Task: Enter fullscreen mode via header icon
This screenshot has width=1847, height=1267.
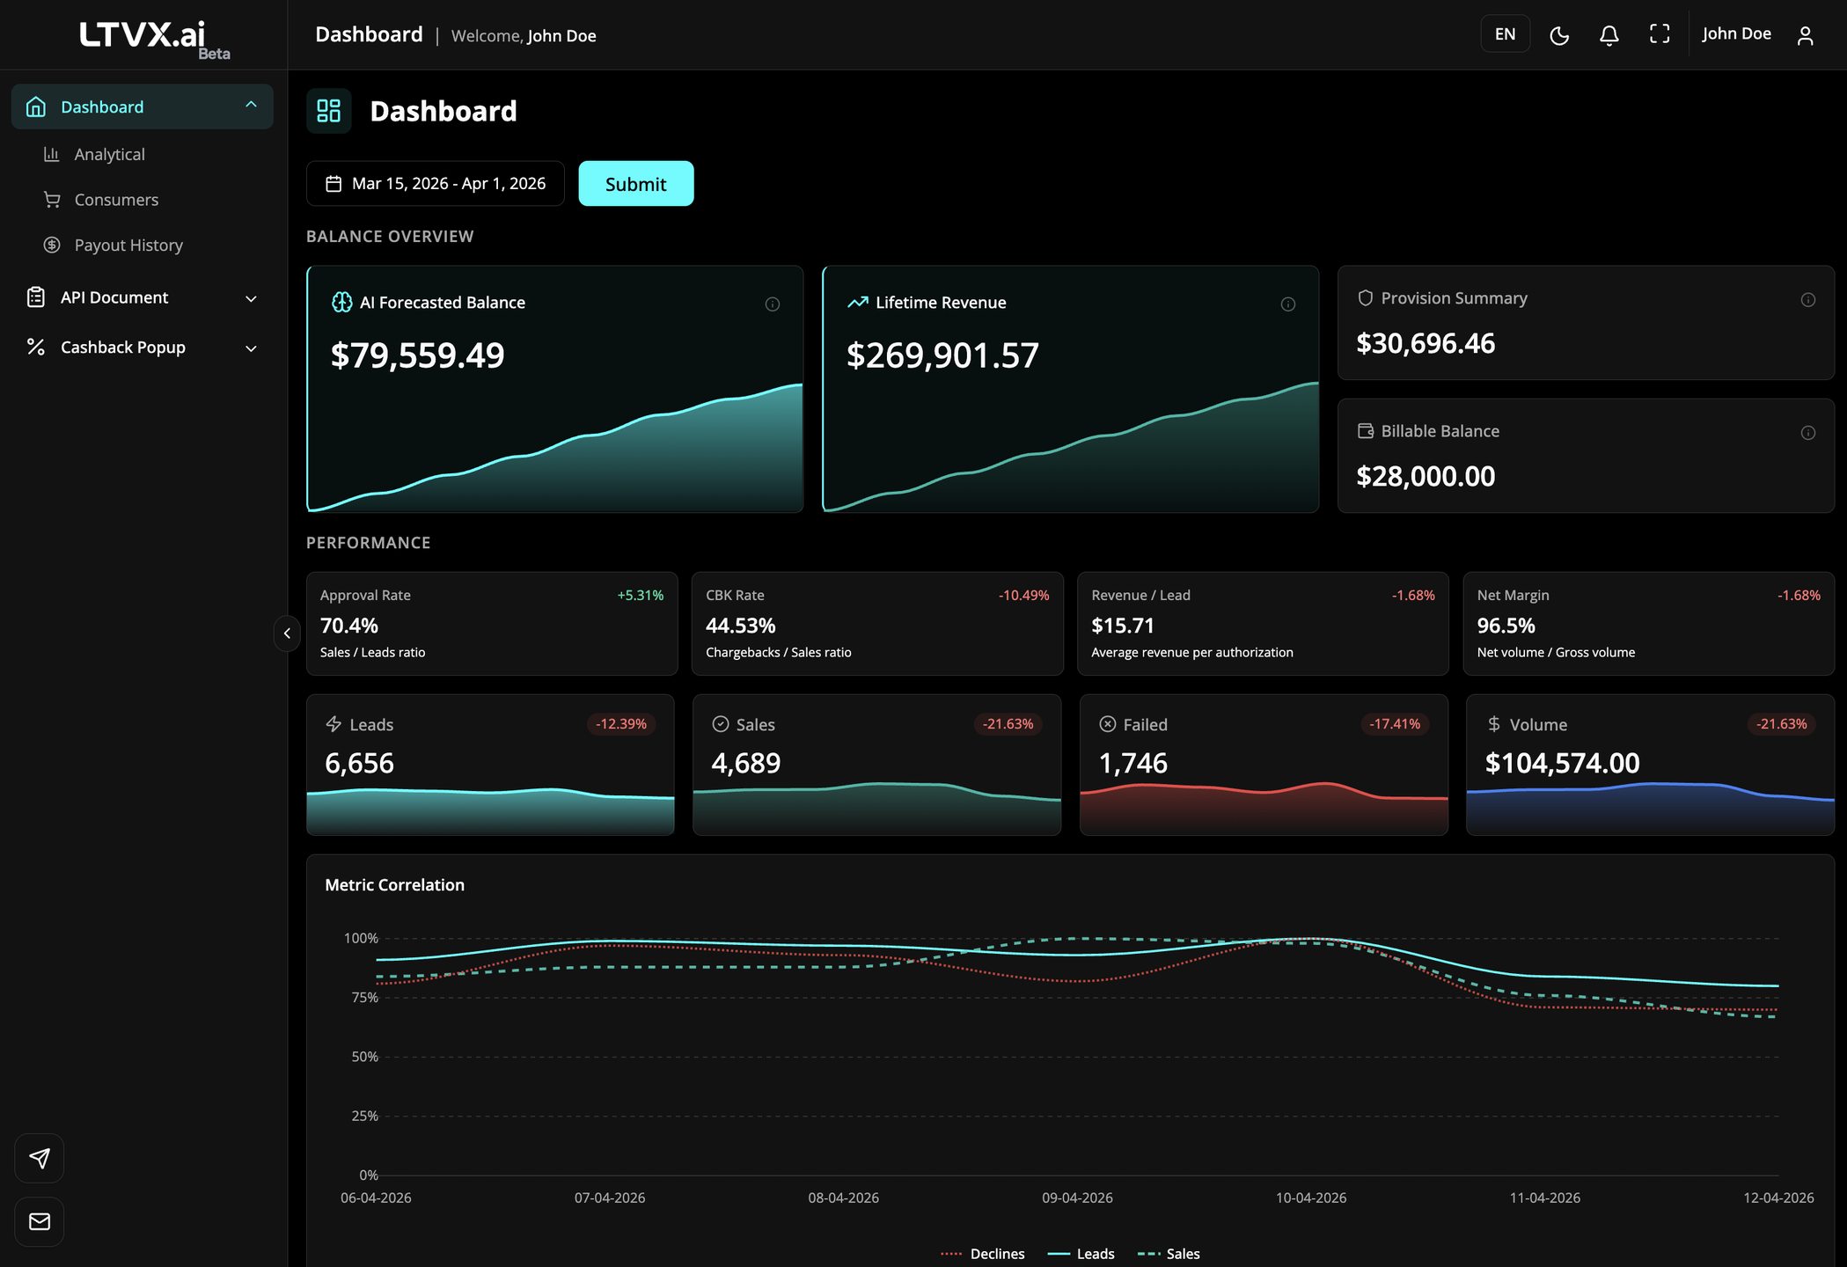Action: (x=1659, y=34)
